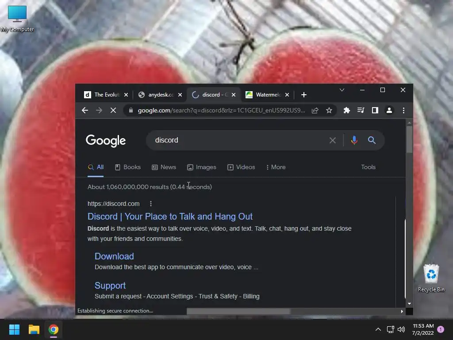The width and height of the screenshot is (453, 340).
Task: Open the Extensions puzzle icon
Action: pos(347,110)
